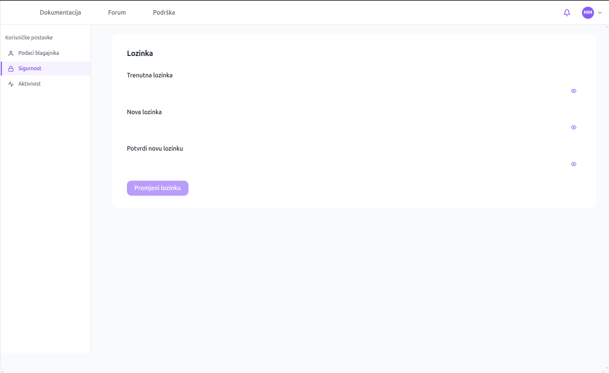Reveal the Potvrdi novu lozinku password
Viewport: 609px width, 373px height.
[x=573, y=164]
